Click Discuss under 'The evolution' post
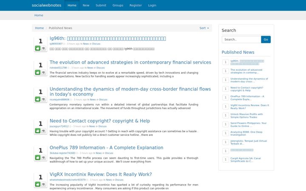Screen dimensions: 306x191 [100, 68]
